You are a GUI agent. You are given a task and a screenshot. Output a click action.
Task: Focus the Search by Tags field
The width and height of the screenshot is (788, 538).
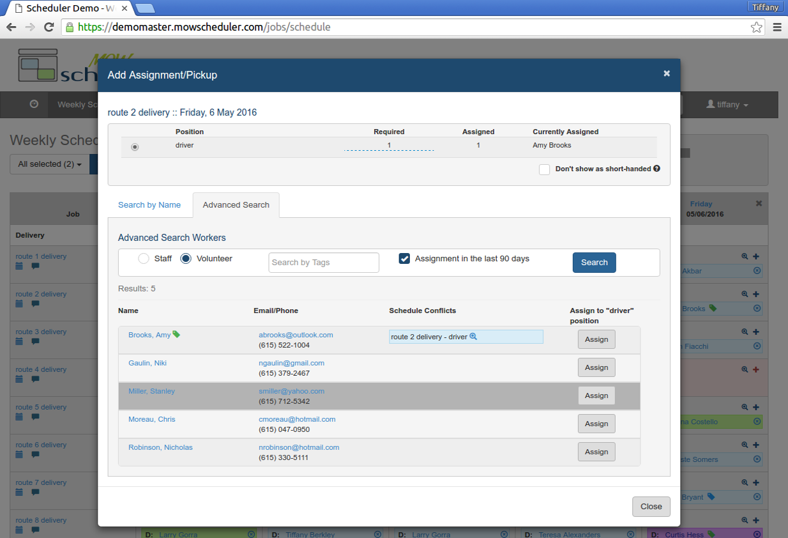(324, 263)
